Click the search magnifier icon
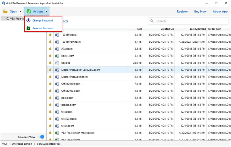This screenshot has width=231, height=147. tap(152, 21)
